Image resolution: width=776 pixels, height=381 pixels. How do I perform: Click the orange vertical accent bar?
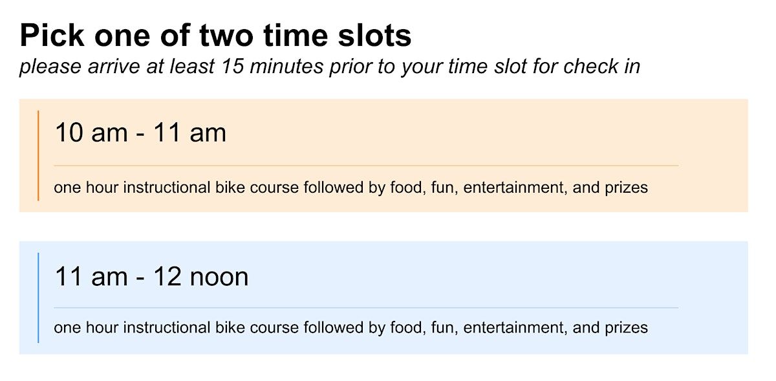[x=38, y=155]
